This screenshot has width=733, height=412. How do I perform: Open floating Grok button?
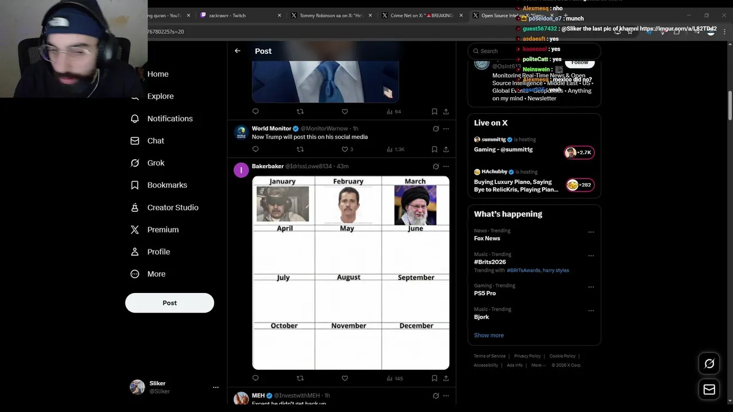[710, 363]
